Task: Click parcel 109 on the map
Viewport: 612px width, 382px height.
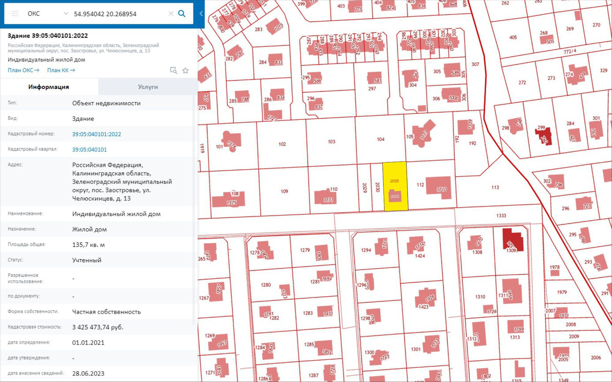Action: pyautogui.click(x=284, y=191)
